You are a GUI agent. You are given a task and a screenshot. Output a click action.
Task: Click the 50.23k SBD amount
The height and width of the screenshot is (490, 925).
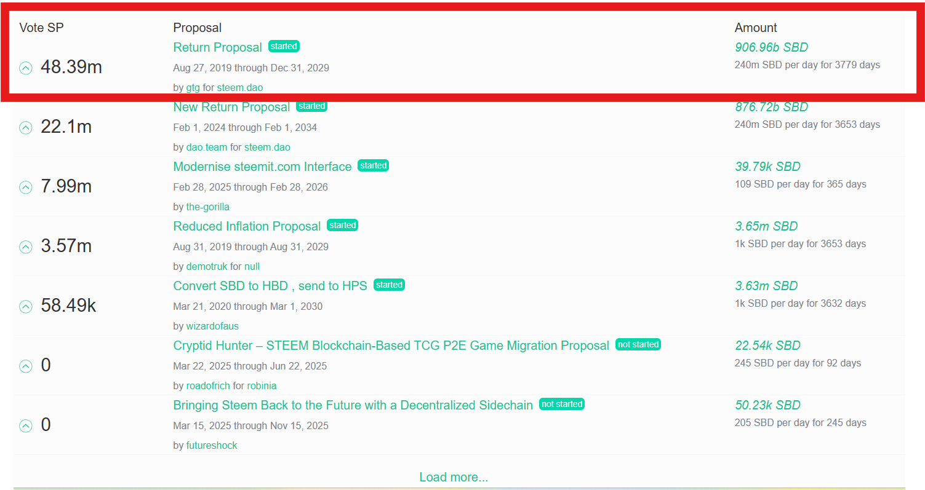click(x=767, y=405)
